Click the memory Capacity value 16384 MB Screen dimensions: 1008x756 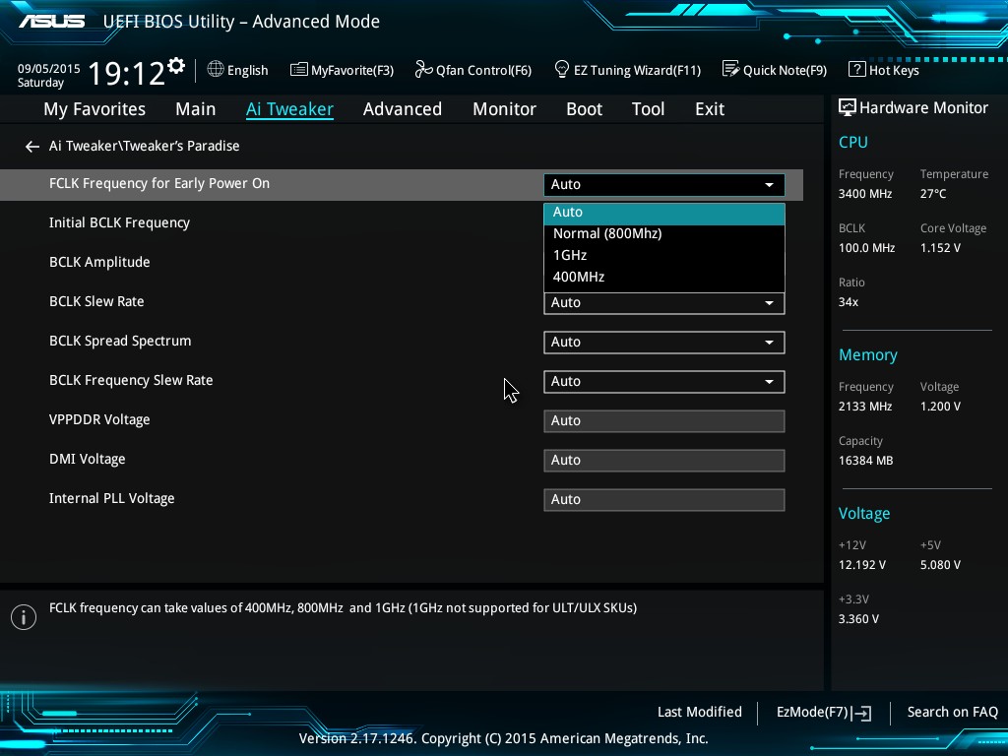pos(865,461)
